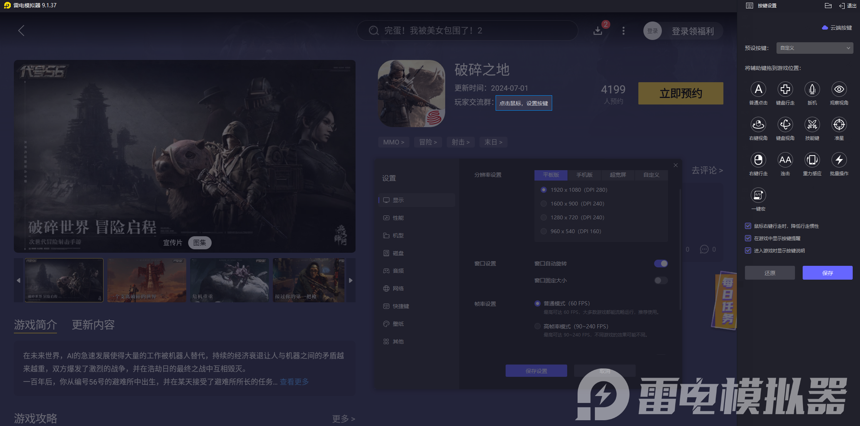Expand the 更多 game guides link
The height and width of the screenshot is (426, 860).
pos(343,418)
